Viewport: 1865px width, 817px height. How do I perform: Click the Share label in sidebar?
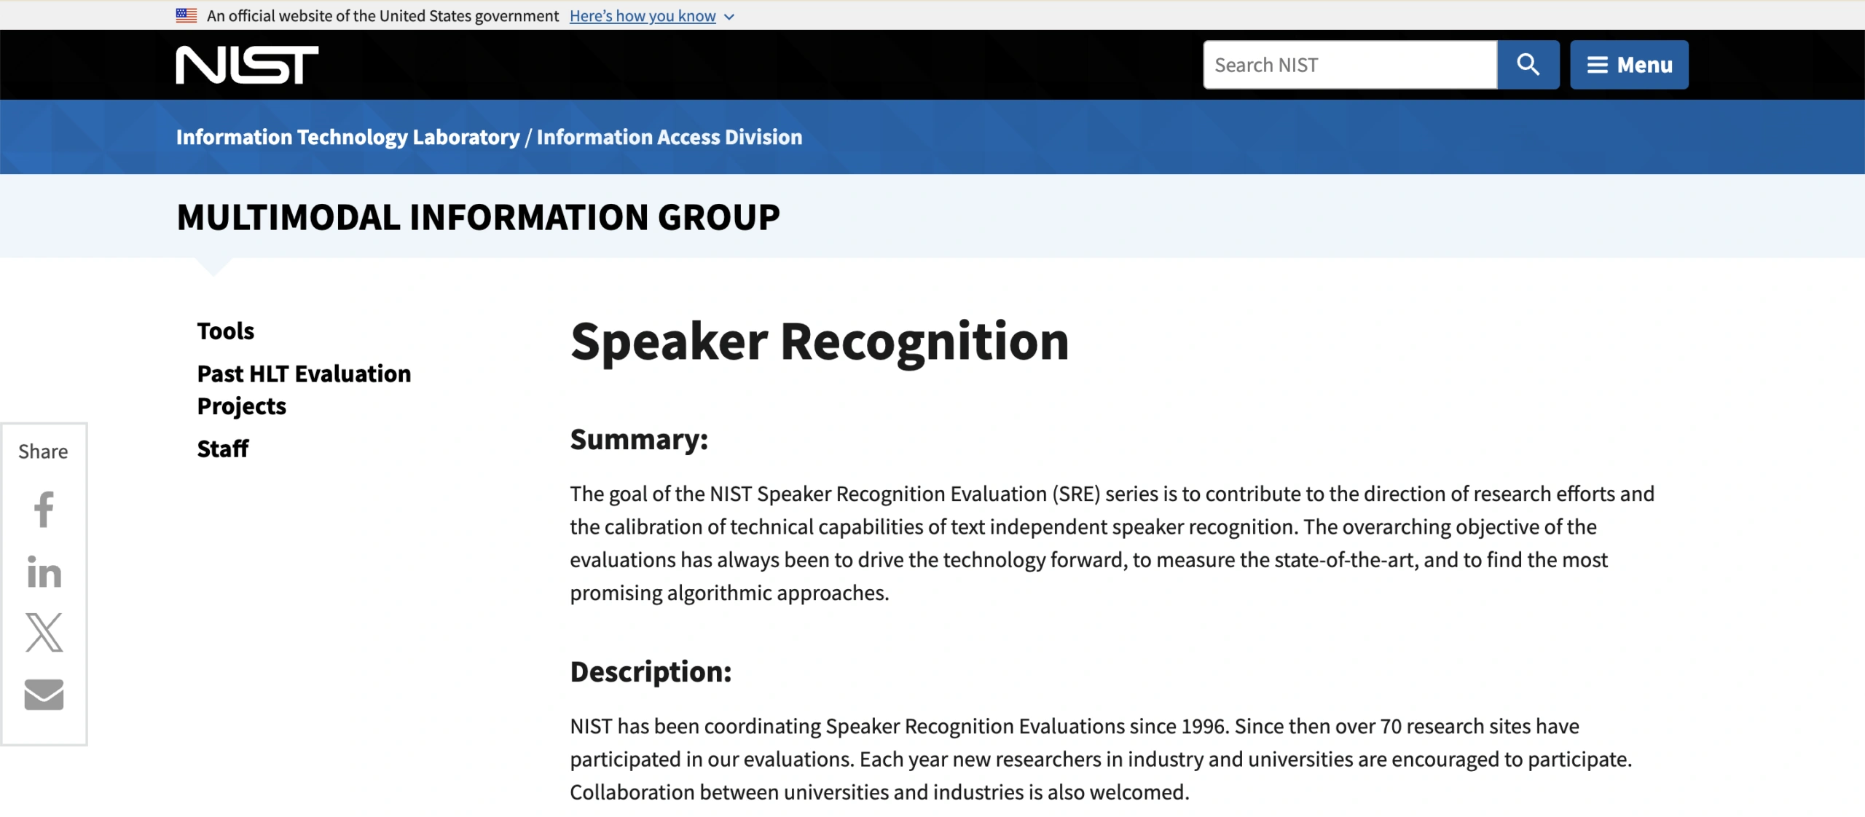(x=43, y=451)
